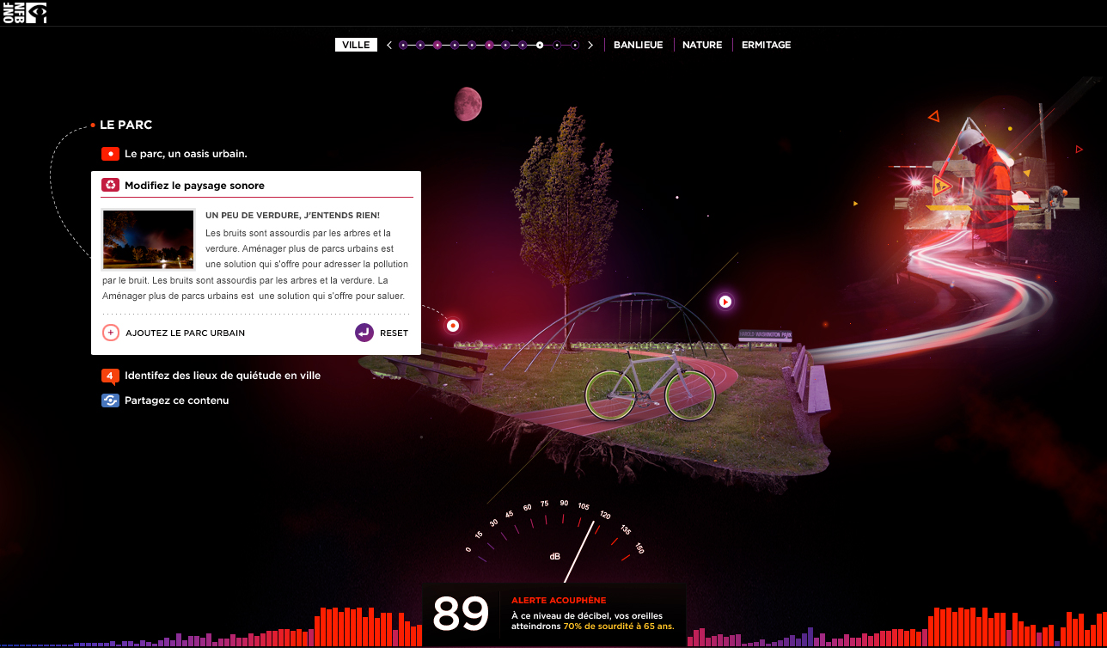This screenshot has width=1107, height=648.
Task: Click the 'LE PARC' heading
Action: coord(126,125)
